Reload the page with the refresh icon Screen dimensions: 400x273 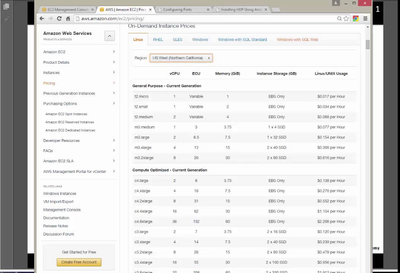tap(59, 18)
